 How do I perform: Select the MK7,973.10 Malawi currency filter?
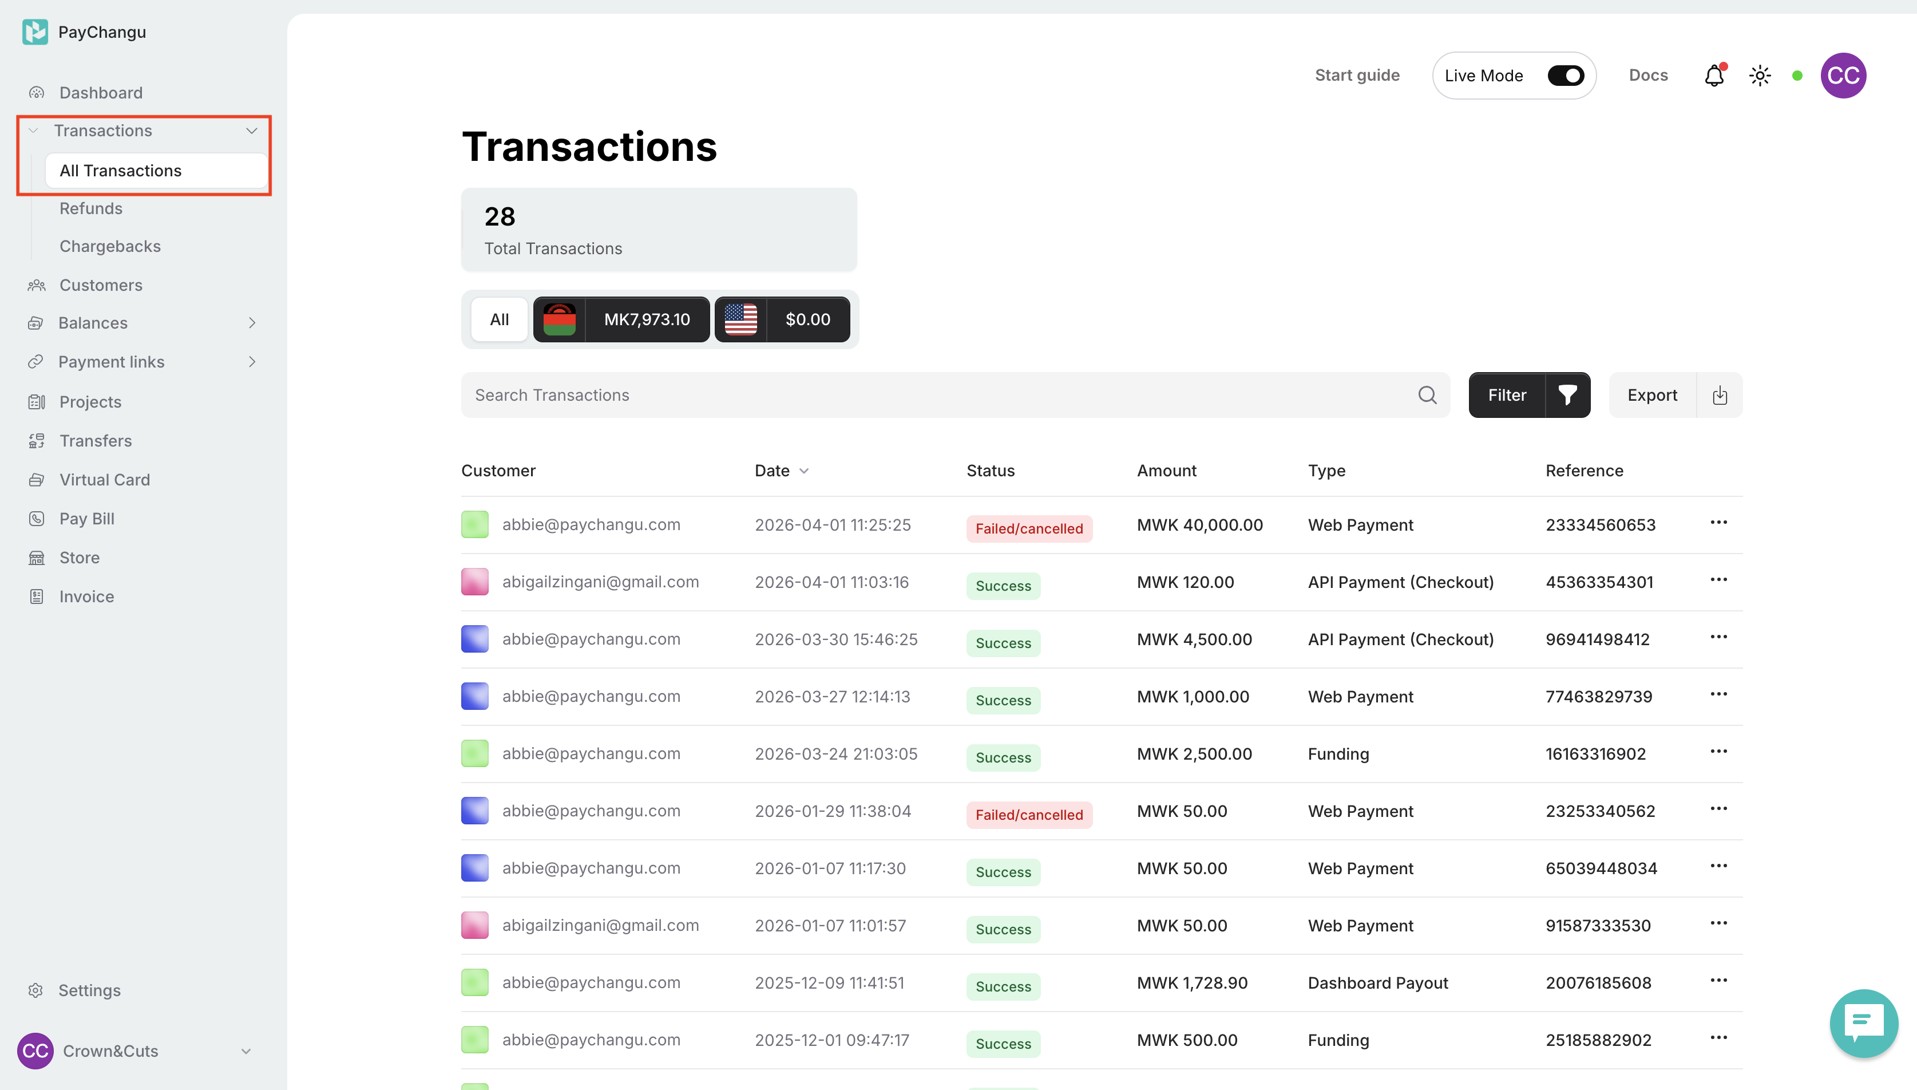[621, 319]
